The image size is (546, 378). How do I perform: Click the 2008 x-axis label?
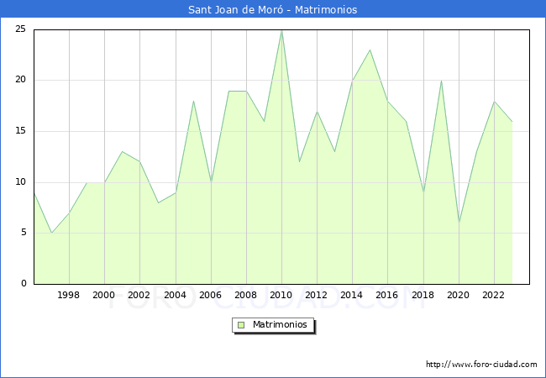tap(246, 295)
